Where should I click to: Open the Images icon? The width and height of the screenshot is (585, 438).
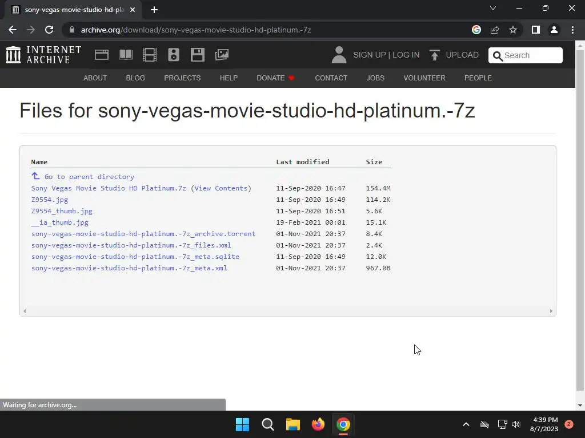tap(222, 55)
